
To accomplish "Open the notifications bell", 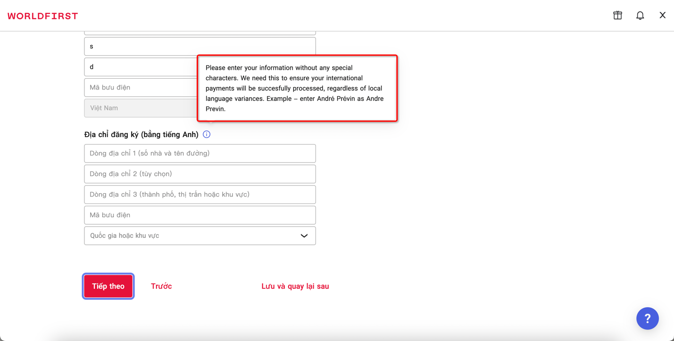I will (x=640, y=16).
